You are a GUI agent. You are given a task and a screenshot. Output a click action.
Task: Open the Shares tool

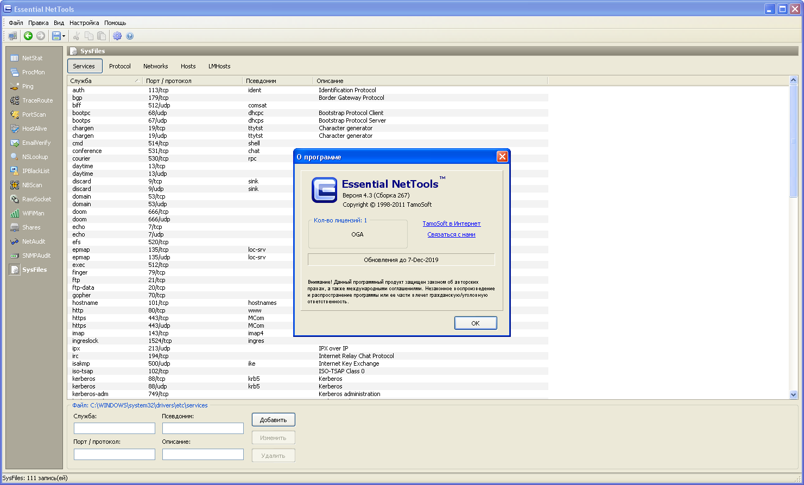[31, 227]
